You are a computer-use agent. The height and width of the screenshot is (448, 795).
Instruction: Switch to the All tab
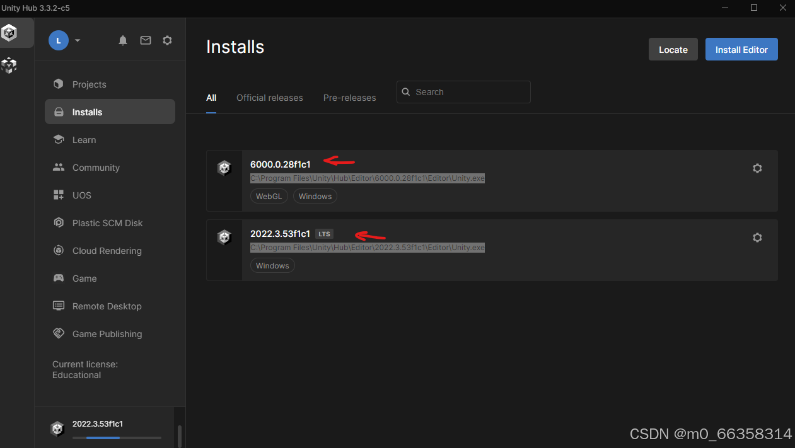[211, 98]
